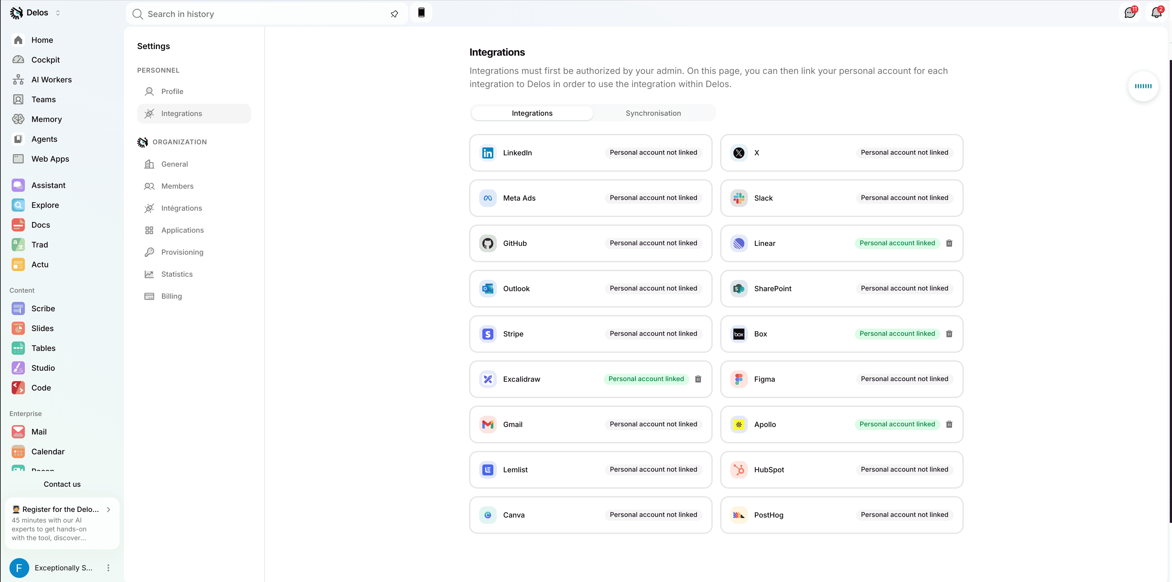Open the notifications bell icon
The height and width of the screenshot is (582, 1172).
[x=1157, y=13]
